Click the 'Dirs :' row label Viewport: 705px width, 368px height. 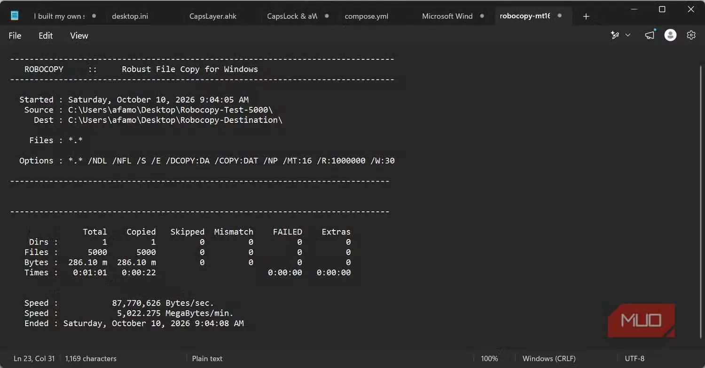click(43, 242)
